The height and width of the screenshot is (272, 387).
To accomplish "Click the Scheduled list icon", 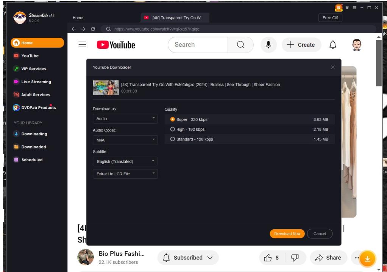I will point(16,160).
